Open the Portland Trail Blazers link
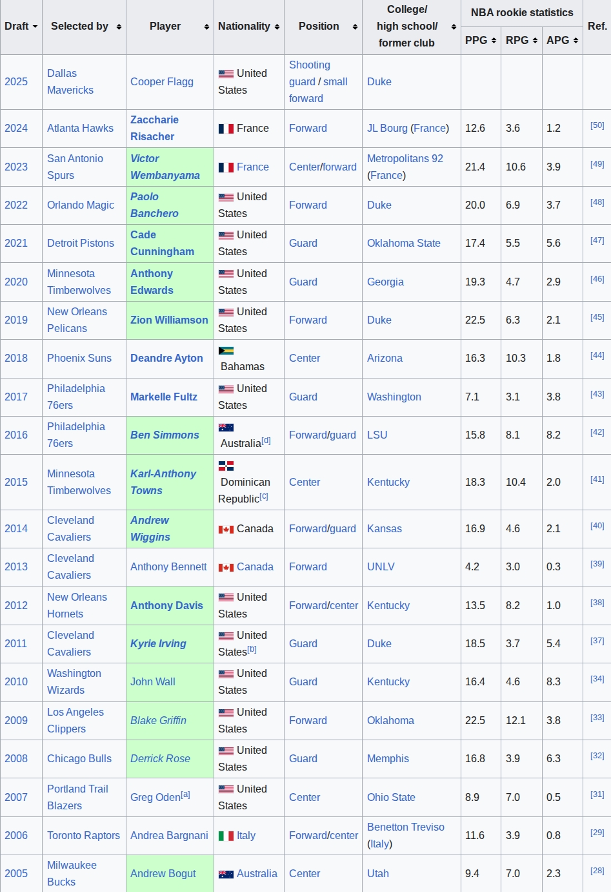Viewport: 611px width, 892px height. [77, 798]
